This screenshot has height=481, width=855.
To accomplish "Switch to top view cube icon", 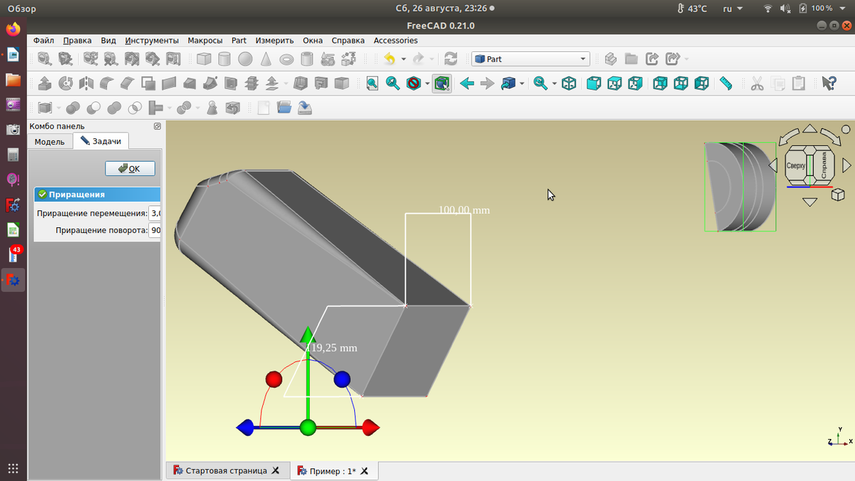I will (x=614, y=83).
